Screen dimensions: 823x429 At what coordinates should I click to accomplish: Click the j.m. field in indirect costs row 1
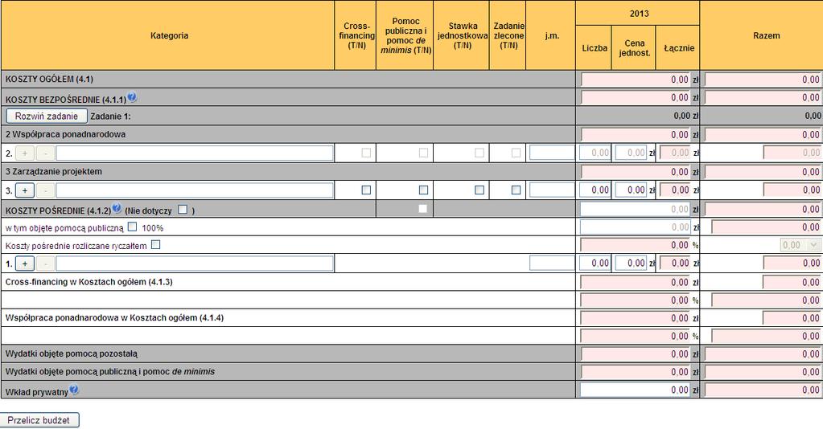click(552, 263)
